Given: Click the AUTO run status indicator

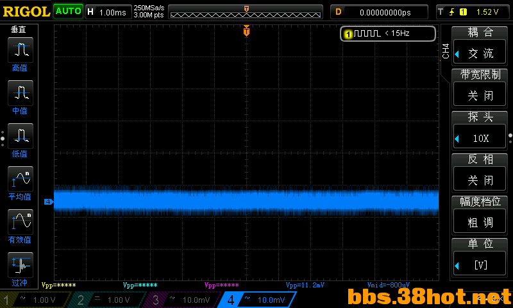Looking at the screenshot, I should click(x=68, y=11).
